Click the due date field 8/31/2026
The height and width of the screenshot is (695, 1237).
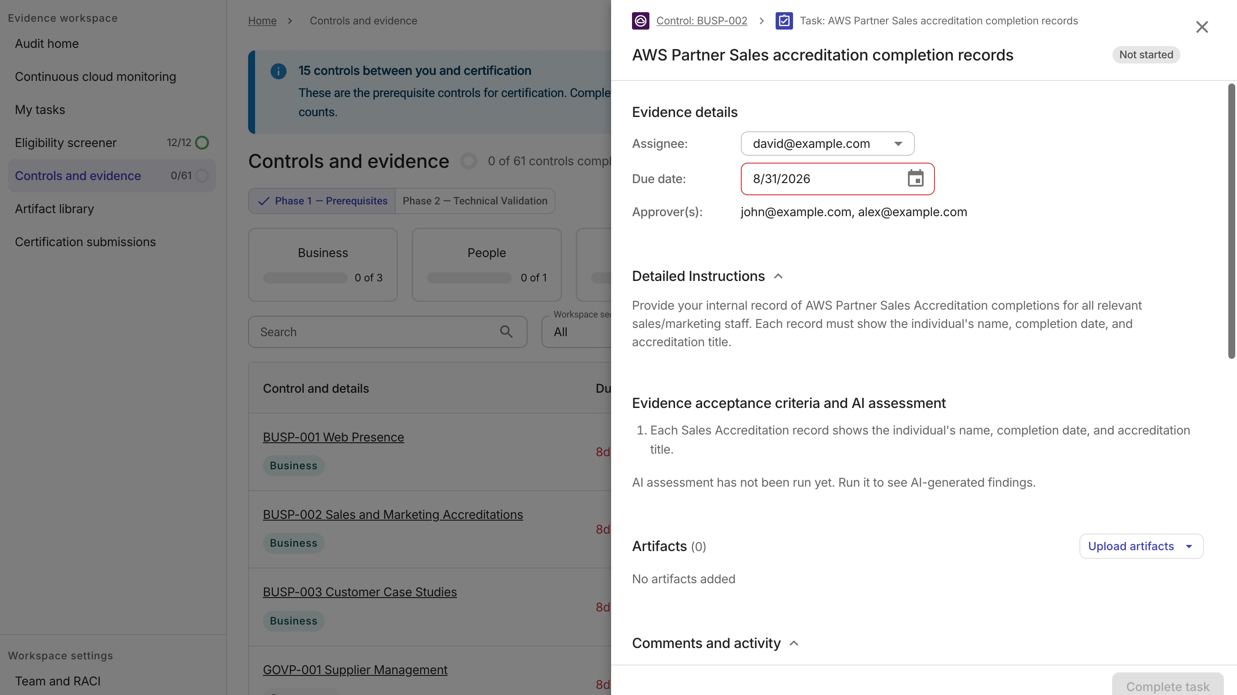pyautogui.click(x=837, y=179)
